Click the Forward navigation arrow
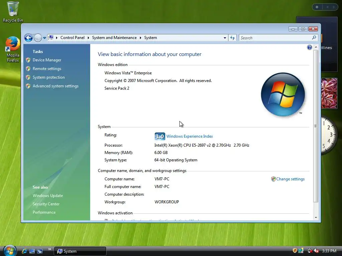This screenshot has width=342, height=256. click(38, 38)
